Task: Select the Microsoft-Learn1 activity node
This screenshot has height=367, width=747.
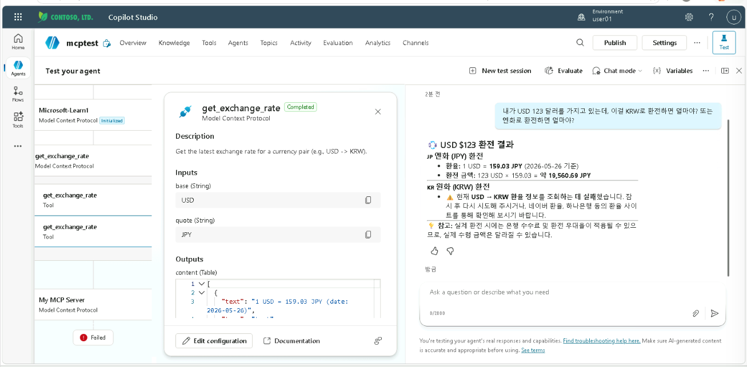Action: pos(93,115)
